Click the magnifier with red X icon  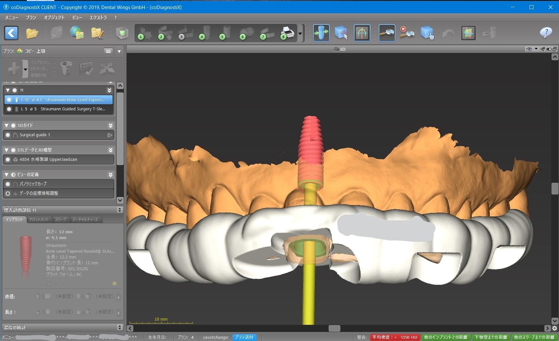point(407,33)
